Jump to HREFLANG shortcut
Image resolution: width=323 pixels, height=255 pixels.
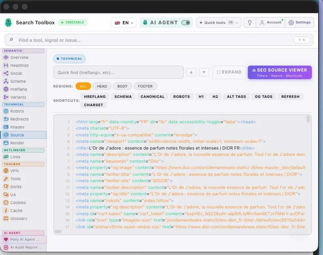coord(95,97)
